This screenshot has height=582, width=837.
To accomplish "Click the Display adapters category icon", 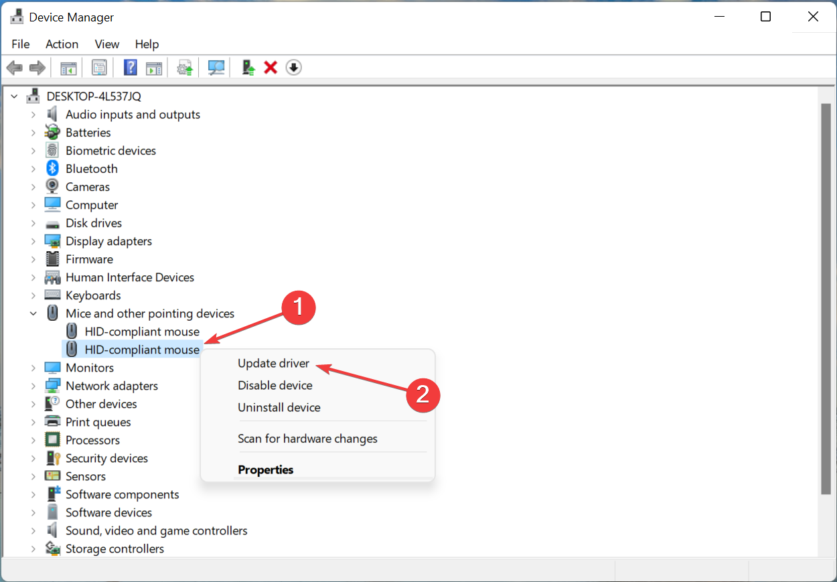I will 52,241.
